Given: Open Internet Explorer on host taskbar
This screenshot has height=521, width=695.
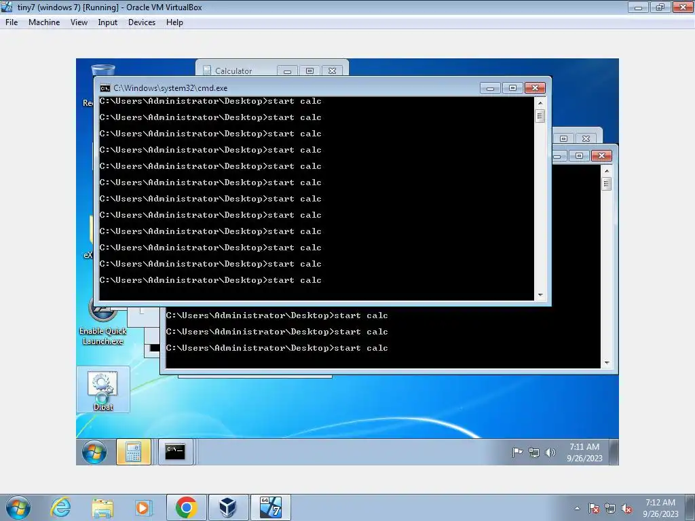Looking at the screenshot, I should click(60, 507).
